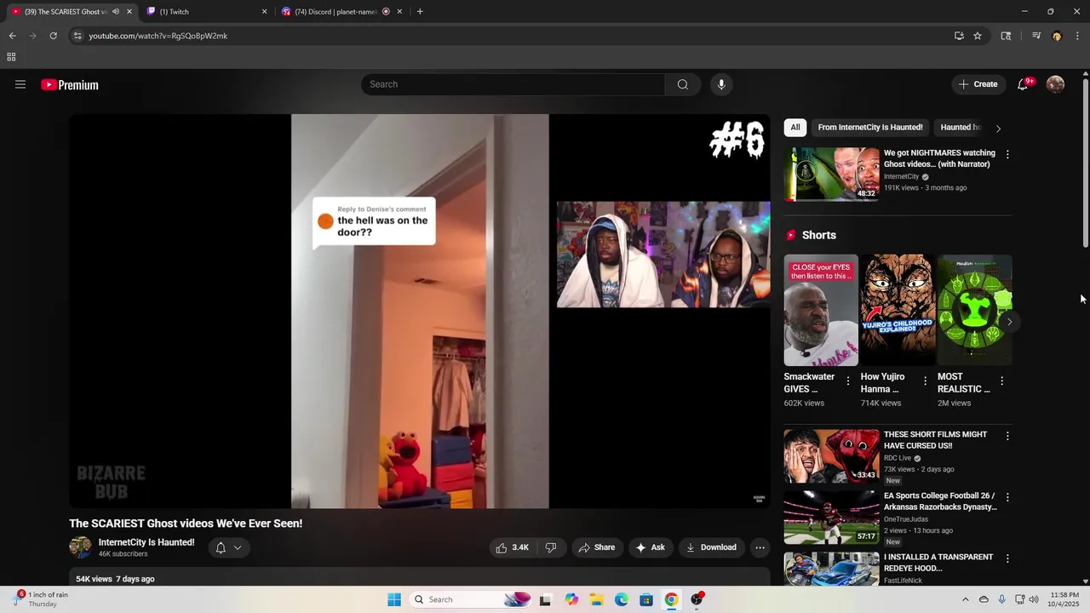Image resolution: width=1090 pixels, height=613 pixels.
Task: Open 'I INSTALLED A TRANSPARENT REDEYE HOOD...' title
Action: coord(938,563)
